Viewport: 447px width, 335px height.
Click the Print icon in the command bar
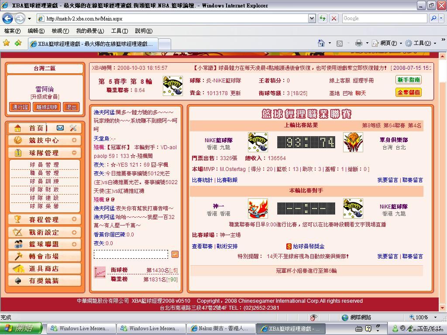(359, 43)
